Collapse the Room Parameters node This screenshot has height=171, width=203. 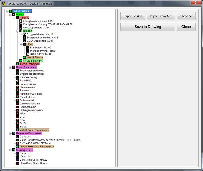[x=10, y=67]
